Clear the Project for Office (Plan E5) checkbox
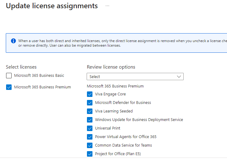Screen dimensions: 227x160 pos(90,154)
